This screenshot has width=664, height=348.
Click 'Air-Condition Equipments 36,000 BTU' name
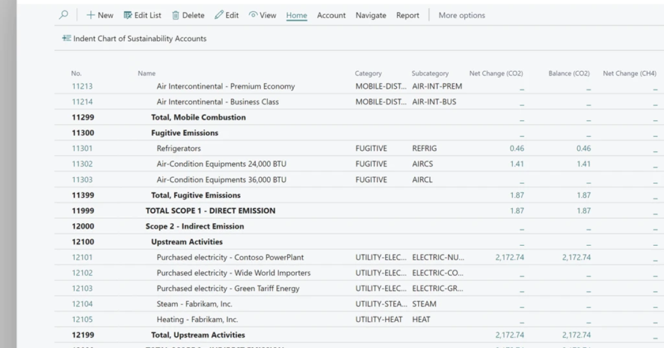pos(222,180)
